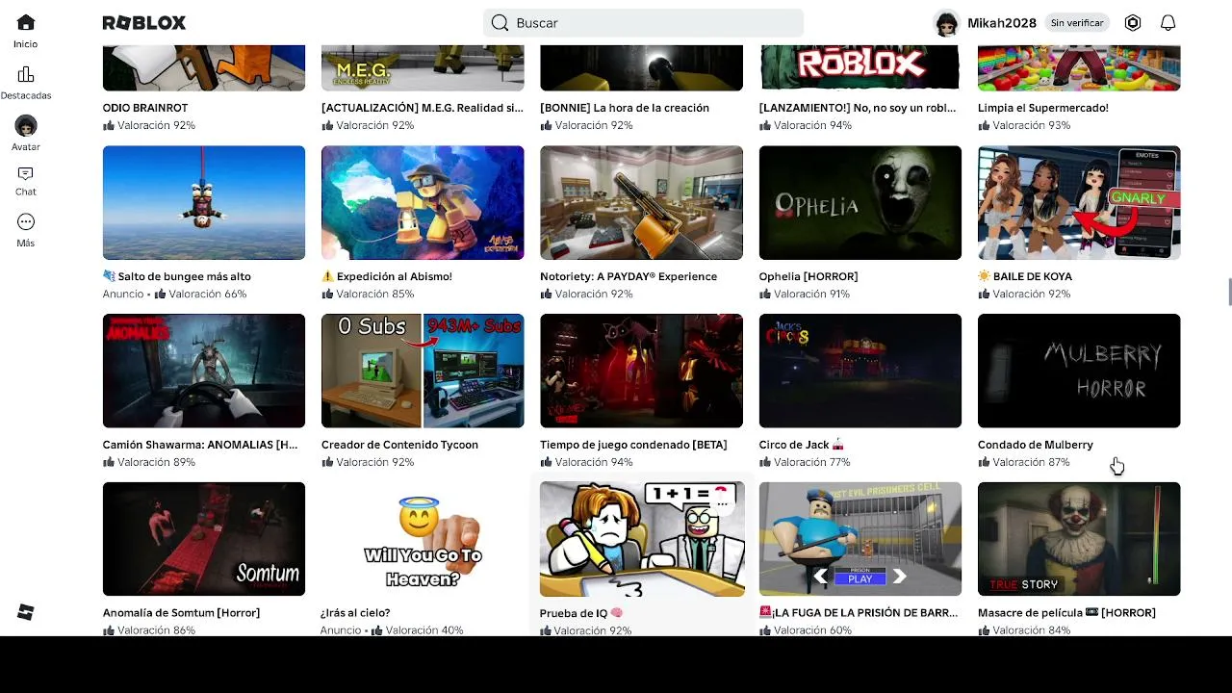Screen dimensions: 1232x693
Task: Open the Barry prison escape thumbnail
Action: [860, 540]
